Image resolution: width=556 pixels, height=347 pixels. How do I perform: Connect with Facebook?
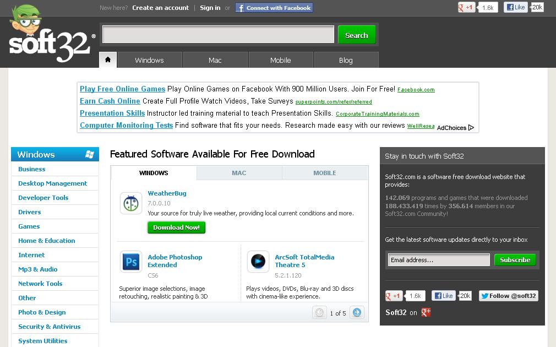tap(274, 8)
